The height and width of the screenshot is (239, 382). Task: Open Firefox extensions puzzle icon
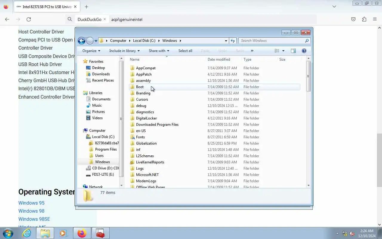364,19
